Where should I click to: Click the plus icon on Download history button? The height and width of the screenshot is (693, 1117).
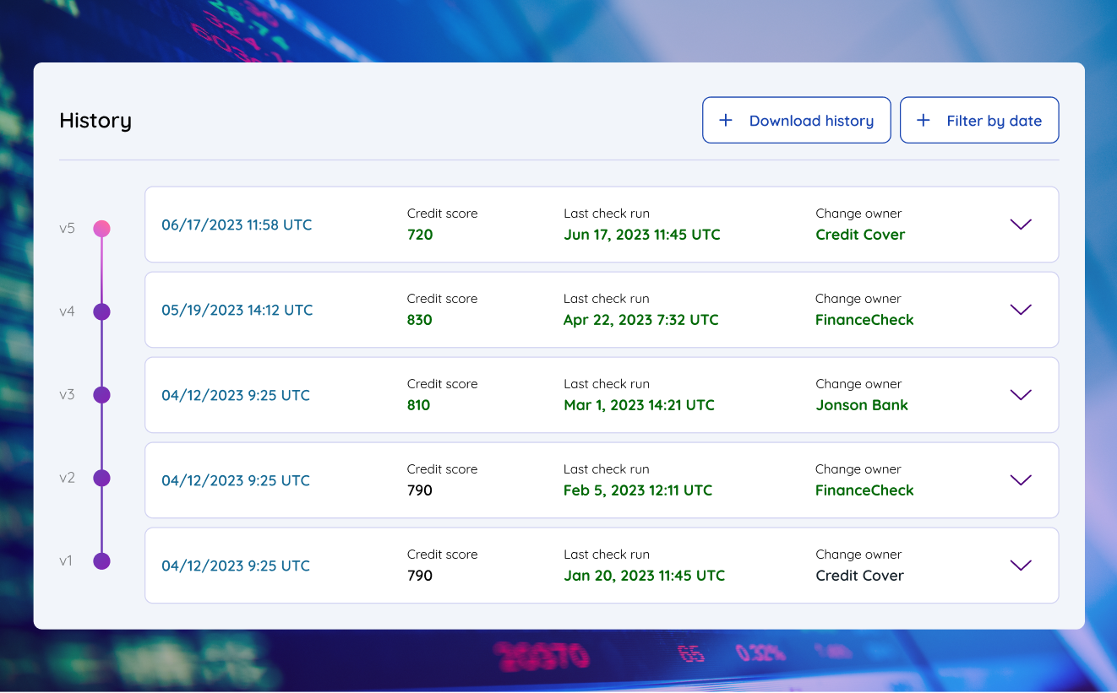tap(725, 120)
